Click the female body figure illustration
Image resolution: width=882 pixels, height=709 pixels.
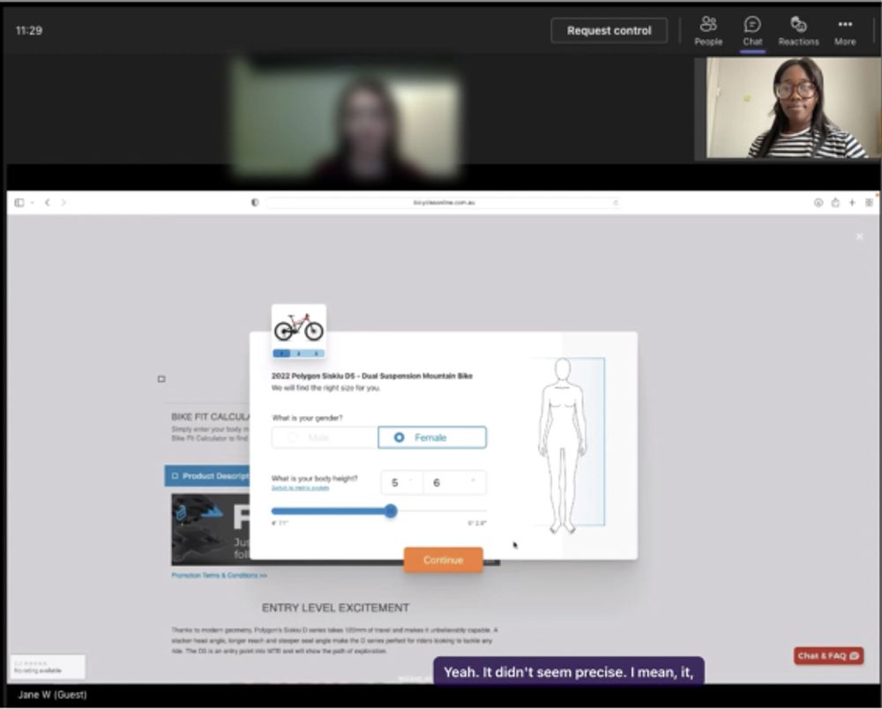[563, 445]
